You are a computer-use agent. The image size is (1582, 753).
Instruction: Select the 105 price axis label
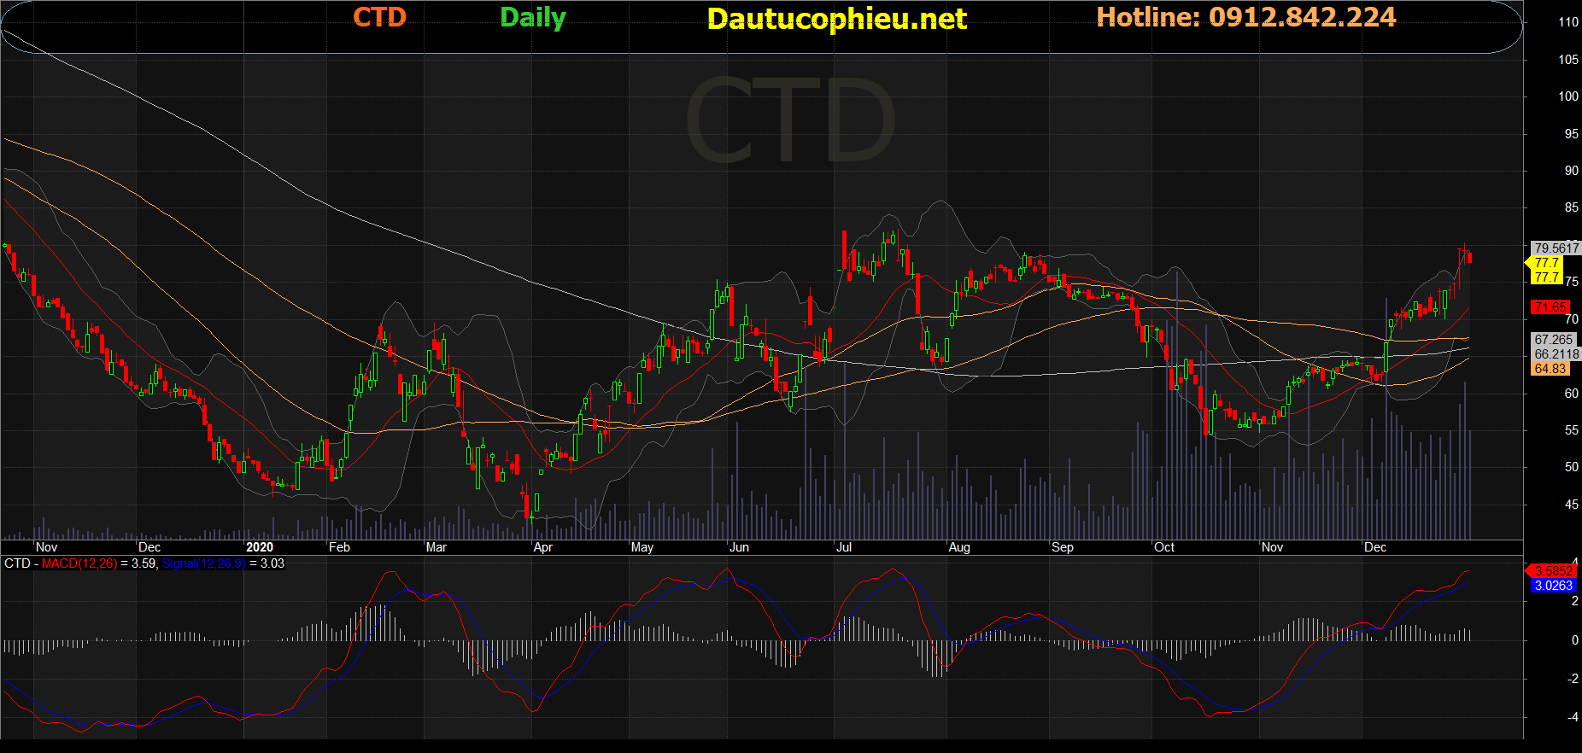tap(1568, 60)
